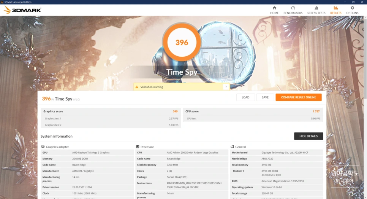Select the Graphics test 1 row
This screenshot has width=367, height=199.
click(x=111, y=119)
